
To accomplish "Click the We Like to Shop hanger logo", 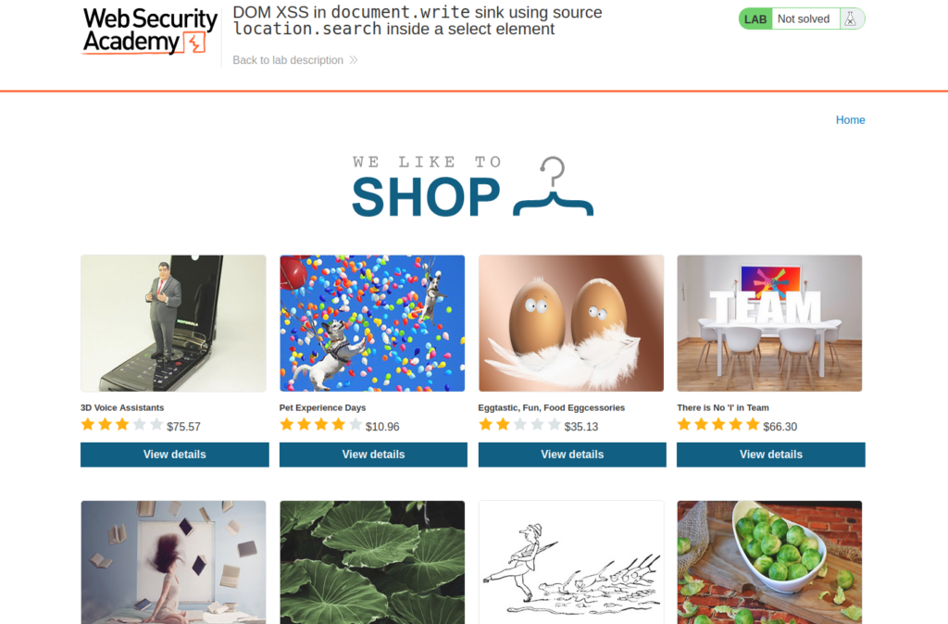I will coord(473,187).
